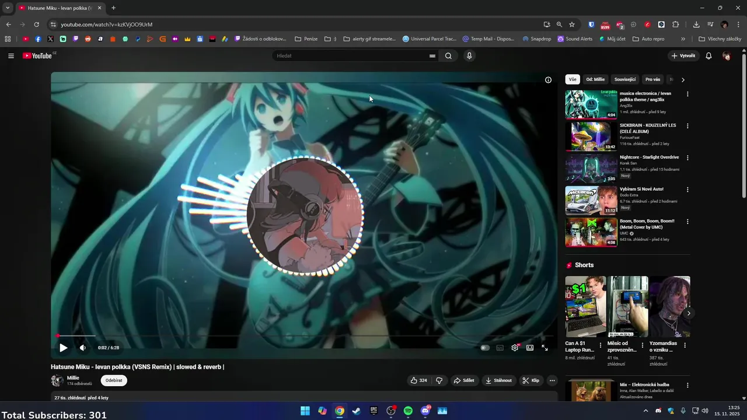Click the search magnifier button
747x420 pixels.
pos(448,56)
